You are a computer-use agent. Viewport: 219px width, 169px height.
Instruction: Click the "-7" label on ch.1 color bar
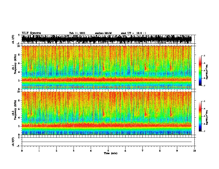click(x=204, y=86)
